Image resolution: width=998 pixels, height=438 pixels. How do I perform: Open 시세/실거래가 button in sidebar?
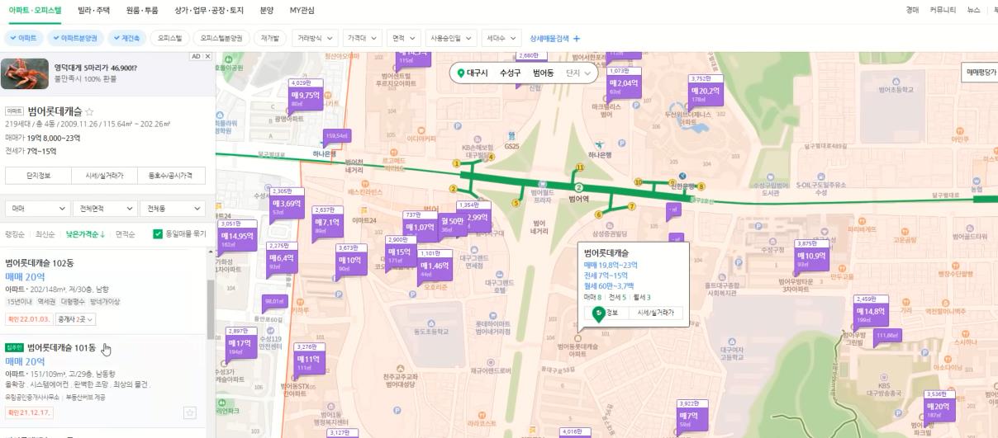pyautogui.click(x=105, y=176)
